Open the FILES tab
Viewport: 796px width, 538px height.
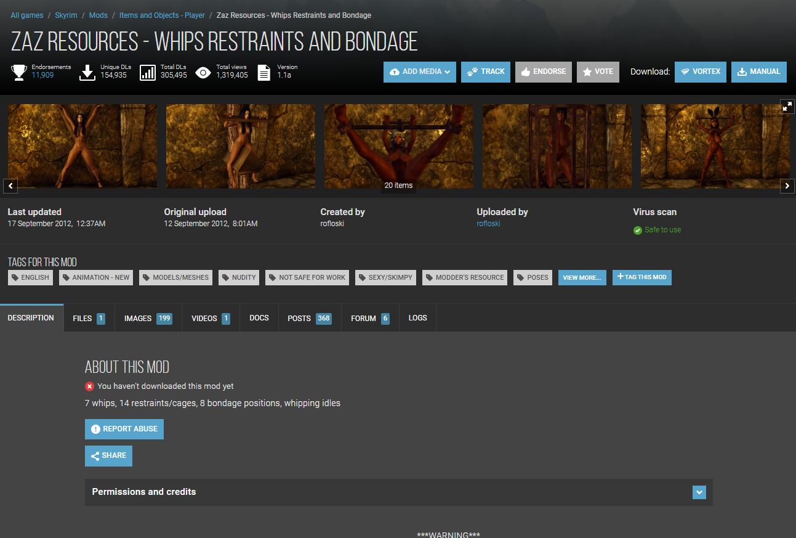89,319
